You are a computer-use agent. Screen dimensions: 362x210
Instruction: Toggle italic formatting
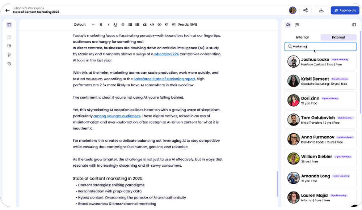pyautogui.click(x=108, y=25)
